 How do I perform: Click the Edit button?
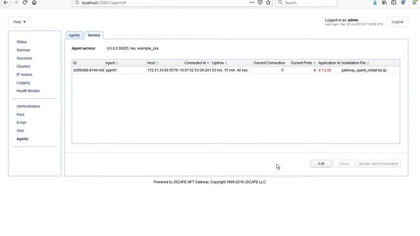point(321,164)
